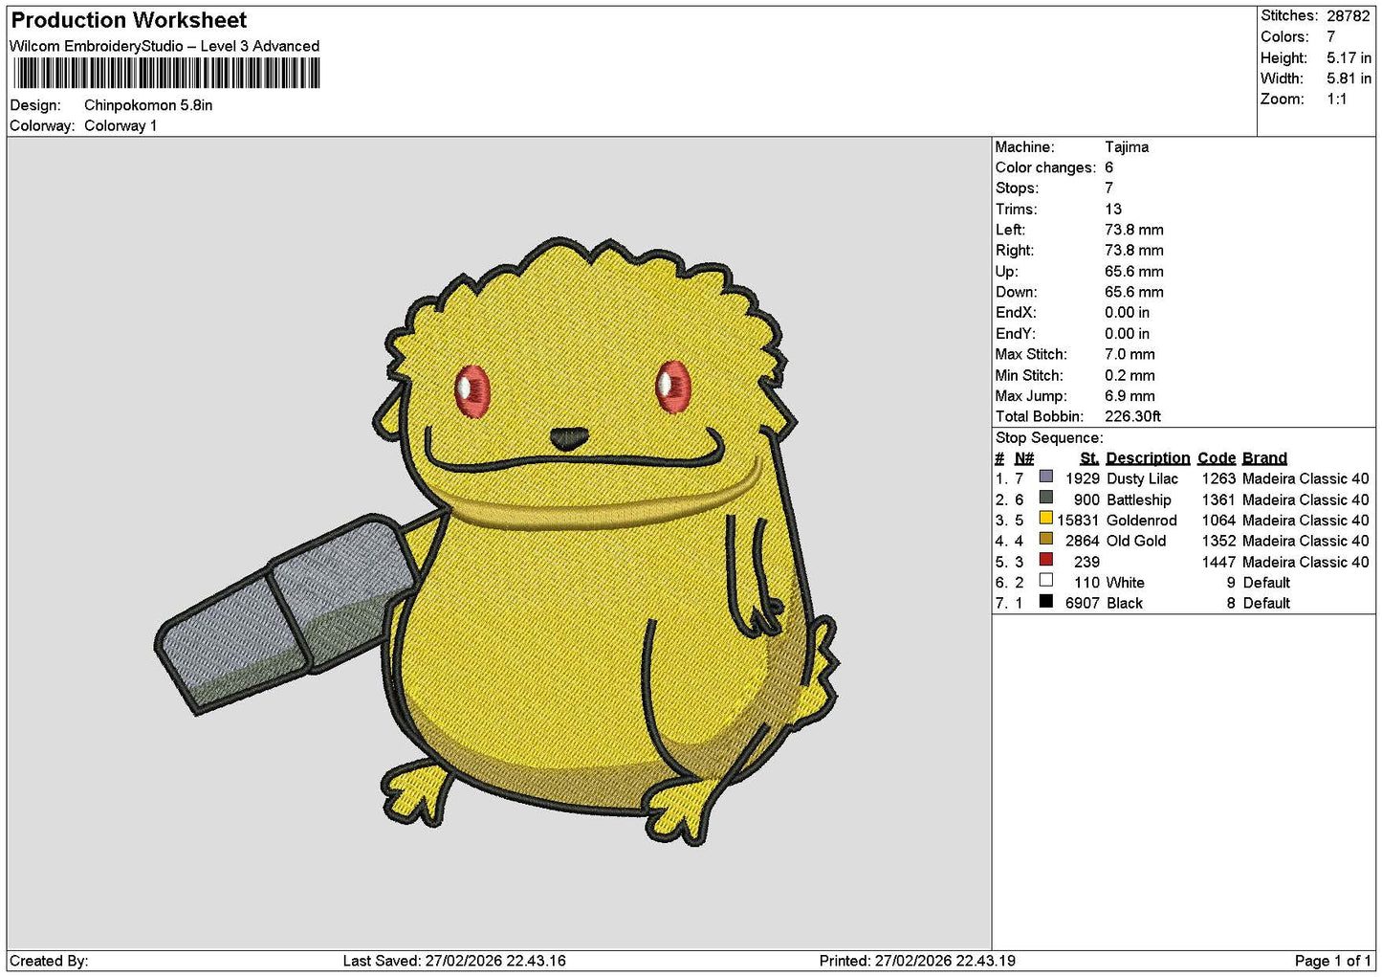Click 'Wilcom EmbroideryStudio – Level 3 Advanced' text
The height and width of the screenshot is (977, 1382).
[x=165, y=46]
